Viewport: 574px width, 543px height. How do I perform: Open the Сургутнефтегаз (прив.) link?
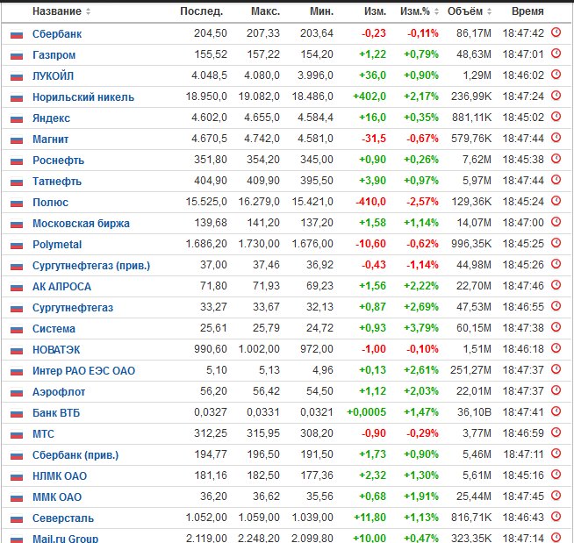coord(91,265)
